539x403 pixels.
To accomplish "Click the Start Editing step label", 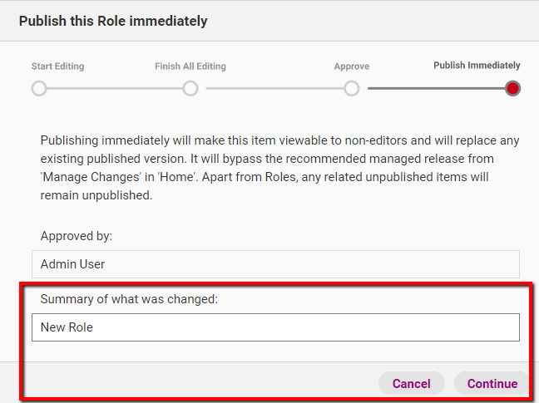I will coord(57,66).
